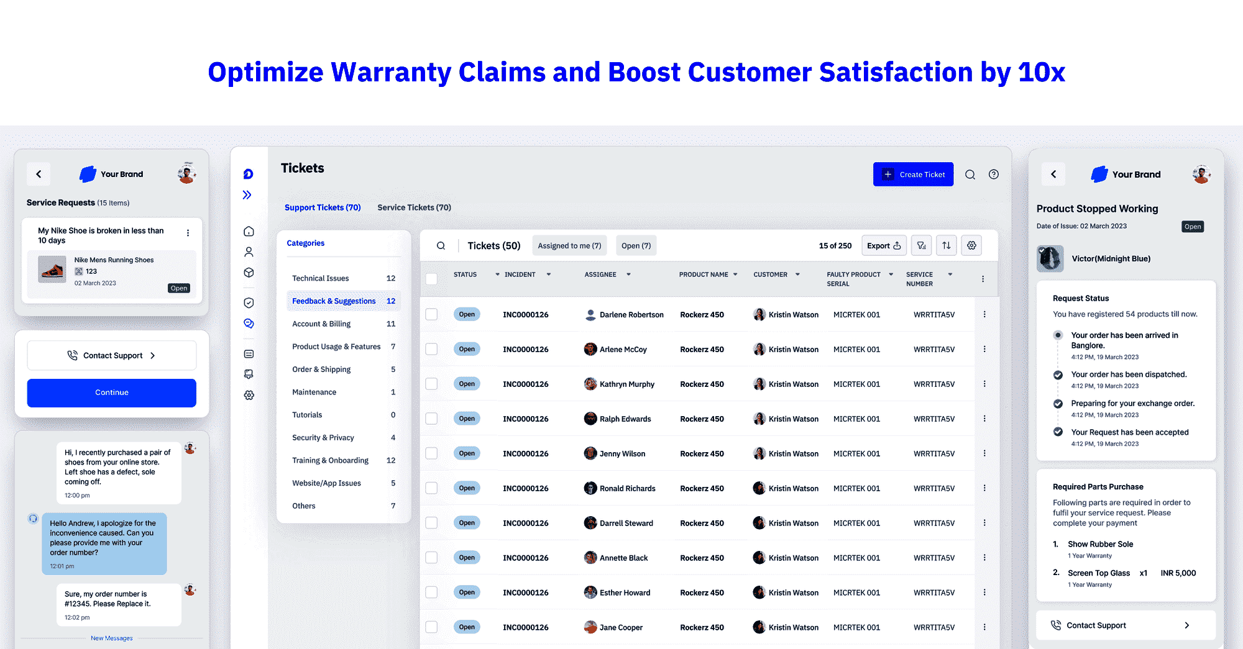Viewport: 1243px width, 649px height.
Task: Expand sidebar with double chevron icon
Action: pos(247,195)
